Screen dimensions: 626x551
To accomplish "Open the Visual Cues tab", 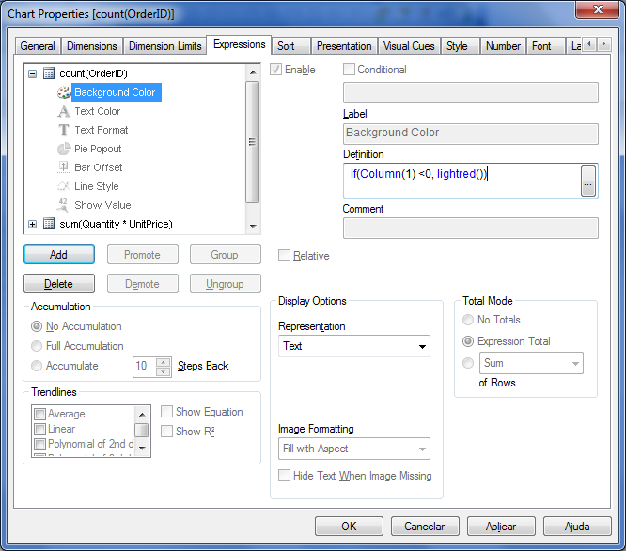I will click(x=409, y=46).
